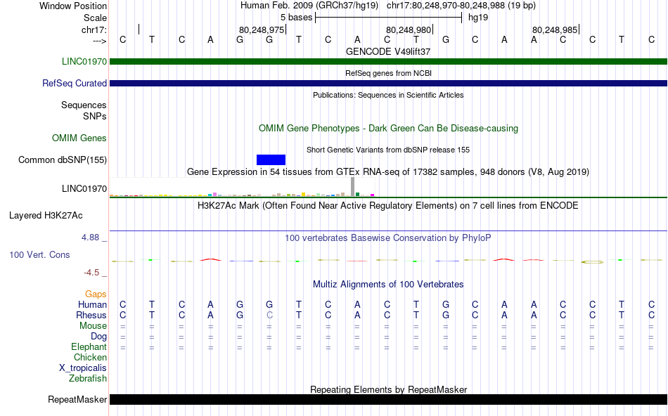Screen dimensions: 668x416
Task: Click the Zebrafish species label
Action: 88,378
